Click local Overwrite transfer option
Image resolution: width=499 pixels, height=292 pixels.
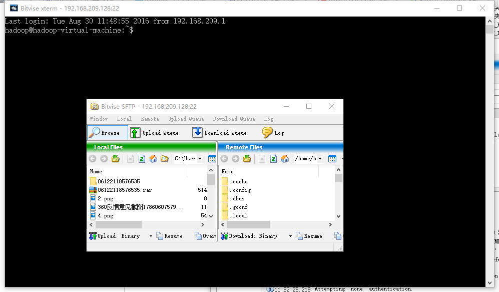pos(205,236)
